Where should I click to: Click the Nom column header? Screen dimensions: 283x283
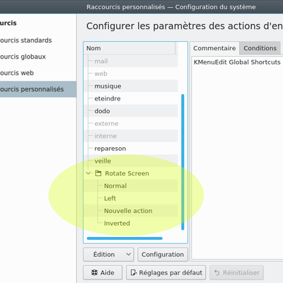pos(129,48)
